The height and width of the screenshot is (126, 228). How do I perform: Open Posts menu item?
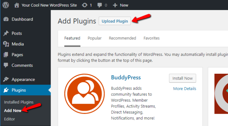coord(17,33)
